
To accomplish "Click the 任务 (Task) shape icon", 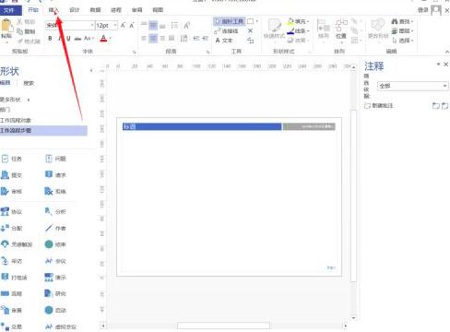I will click(5, 159).
